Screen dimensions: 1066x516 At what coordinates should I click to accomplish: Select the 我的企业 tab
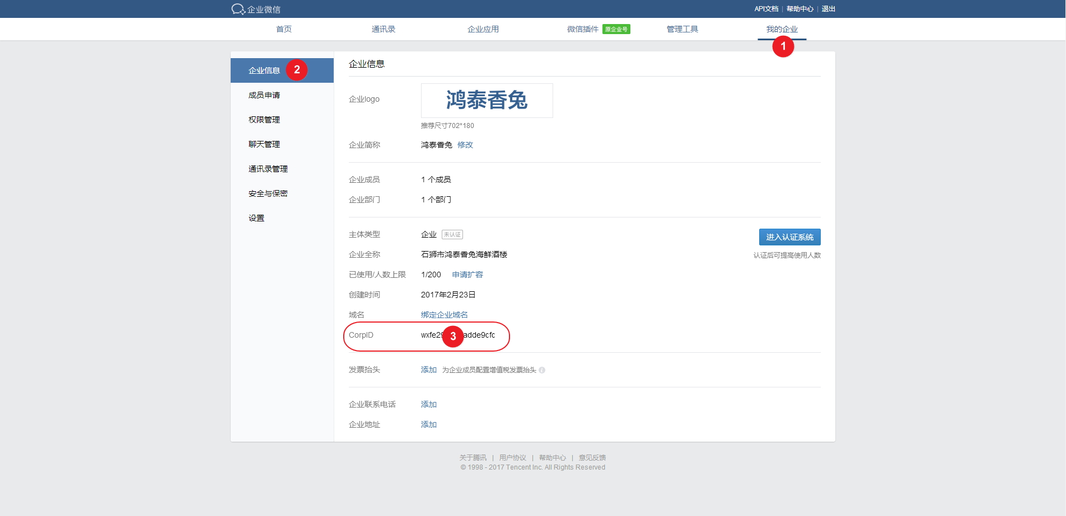[x=782, y=29]
